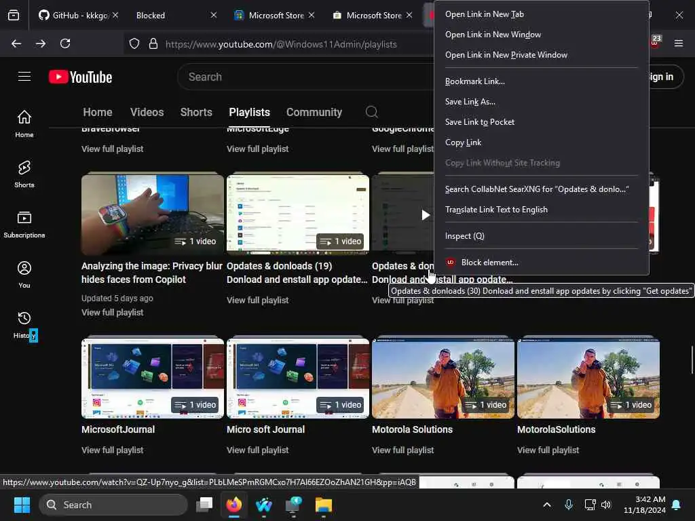Select Search CollabNet SearXNG menu entry

pos(542,189)
